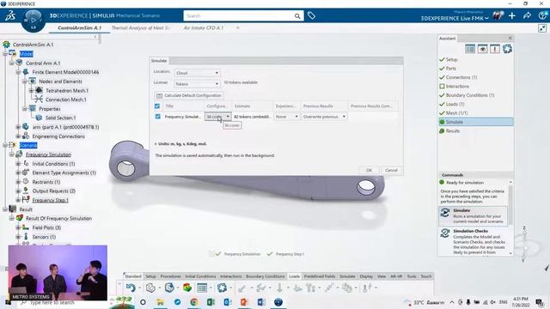Click the tag icon next to the search bar
This screenshot has height=309, width=550.
click(x=311, y=15)
